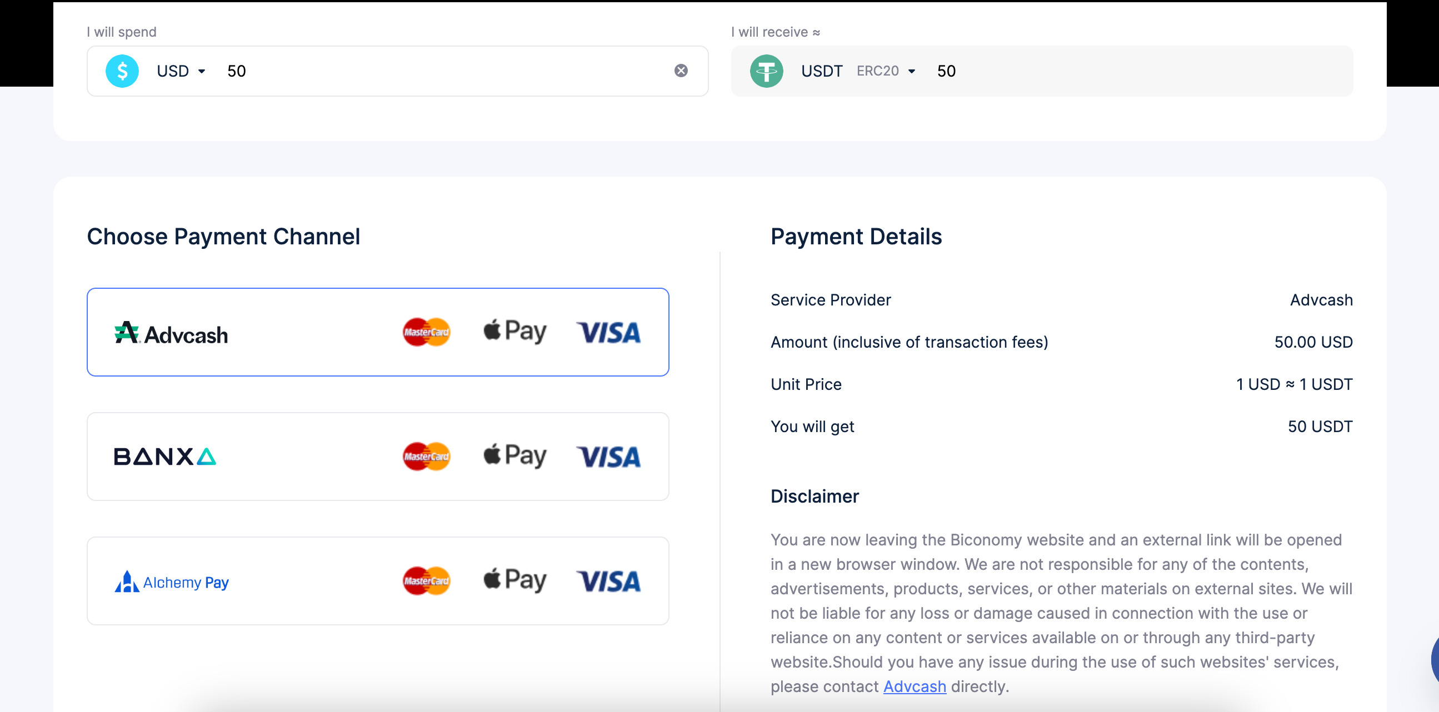Click the Banxa logo
Image resolution: width=1439 pixels, height=712 pixels.
coord(165,457)
